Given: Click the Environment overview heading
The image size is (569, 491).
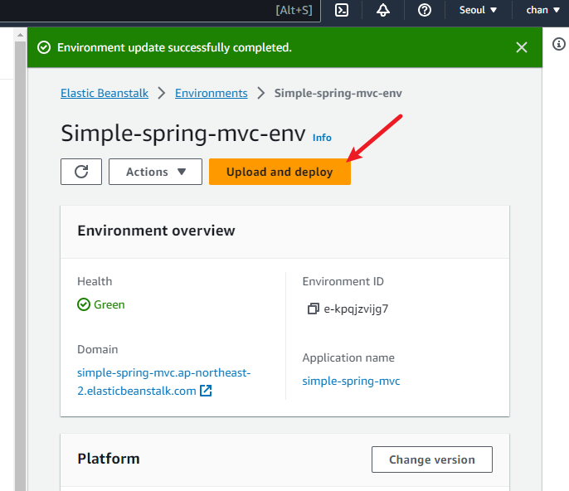Looking at the screenshot, I should pos(157,231).
